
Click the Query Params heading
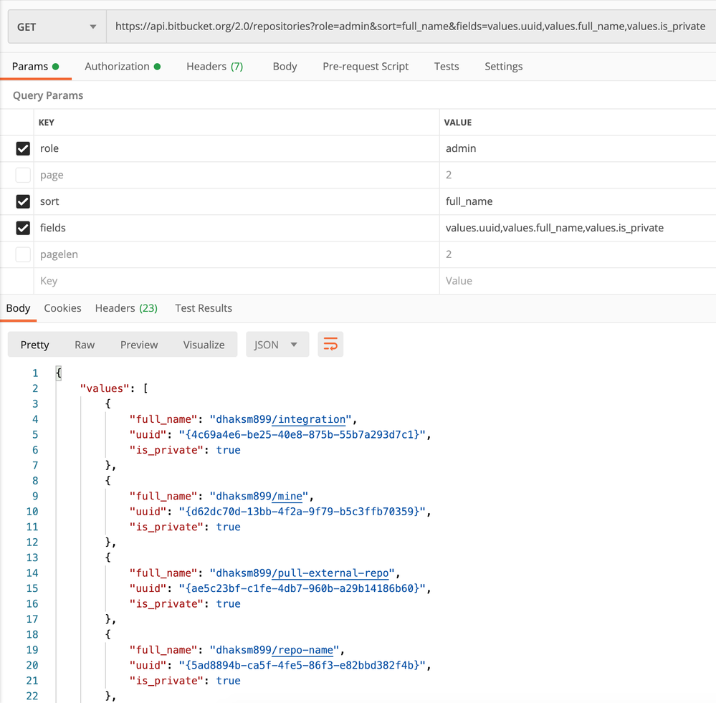[48, 95]
